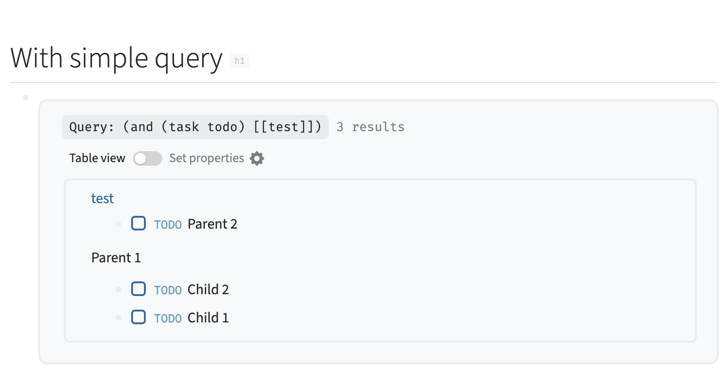The width and height of the screenshot is (726, 388).
Task: Open the Parent 1 breadcrumb
Action: pos(116,257)
